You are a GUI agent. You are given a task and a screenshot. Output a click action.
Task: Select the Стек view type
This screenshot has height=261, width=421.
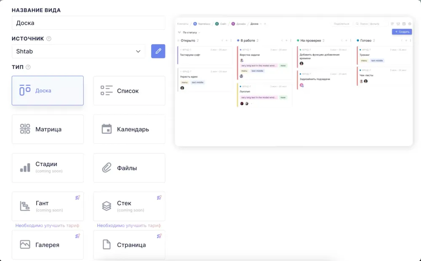pyautogui.click(x=129, y=206)
